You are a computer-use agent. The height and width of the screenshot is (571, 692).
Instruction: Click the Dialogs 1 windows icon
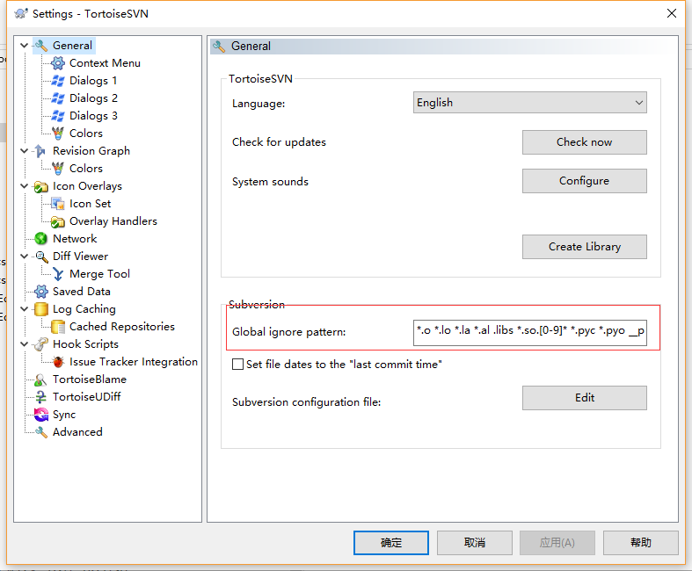tap(58, 81)
